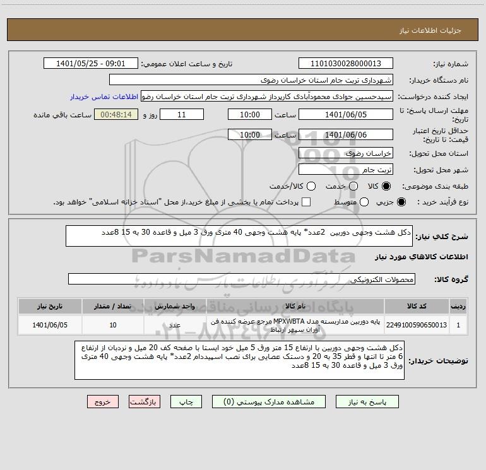The image size is (486, 470).
Task: Click the اطلاعات کالاهای مورد نیاز heading
Action: point(422,257)
